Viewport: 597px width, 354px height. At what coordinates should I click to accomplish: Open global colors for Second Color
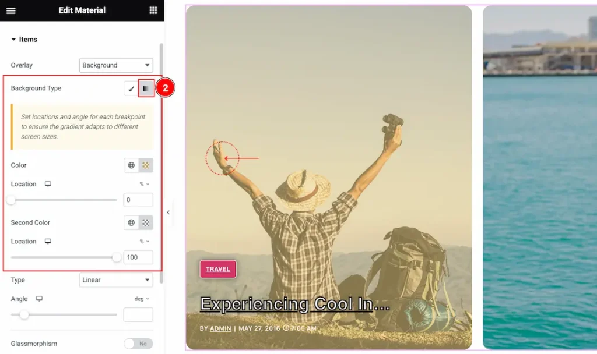131,222
